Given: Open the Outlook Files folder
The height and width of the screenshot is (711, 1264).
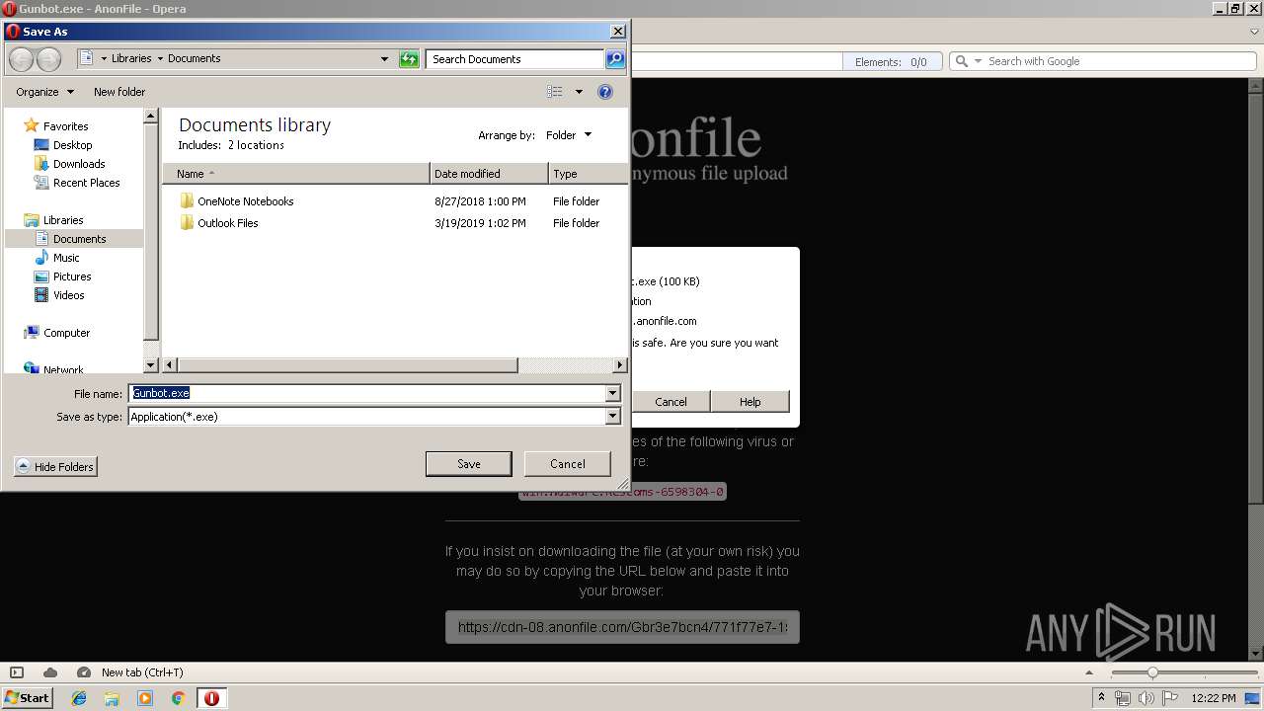Looking at the screenshot, I should click(227, 223).
